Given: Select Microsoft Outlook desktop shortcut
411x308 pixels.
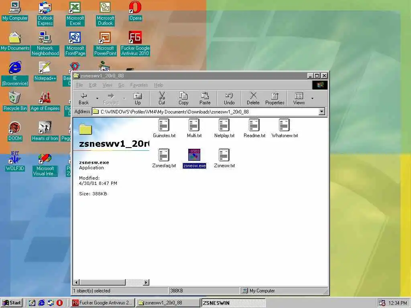Looking at the screenshot, I should pos(106,14).
